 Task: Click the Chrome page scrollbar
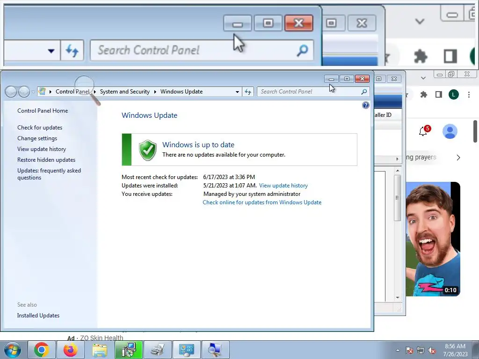tap(476, 131)
